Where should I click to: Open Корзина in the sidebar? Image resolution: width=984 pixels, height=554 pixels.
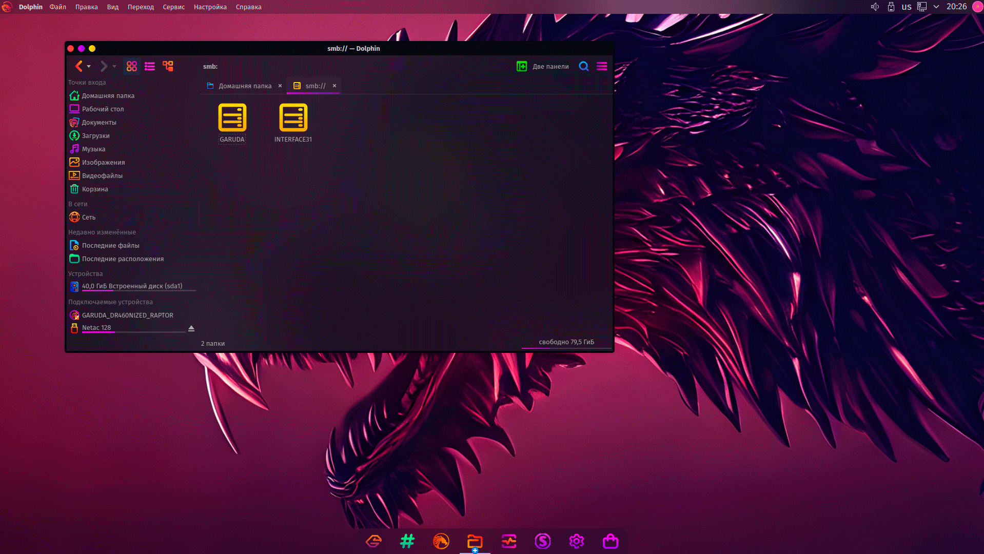[95, 189]
